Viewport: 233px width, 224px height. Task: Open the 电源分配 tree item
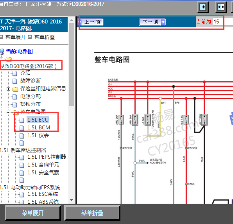(x=30, y=96)
